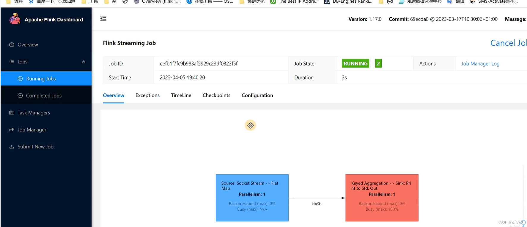Select the Job ID value text
Screen dimensions: 527x227
point(199,63)
